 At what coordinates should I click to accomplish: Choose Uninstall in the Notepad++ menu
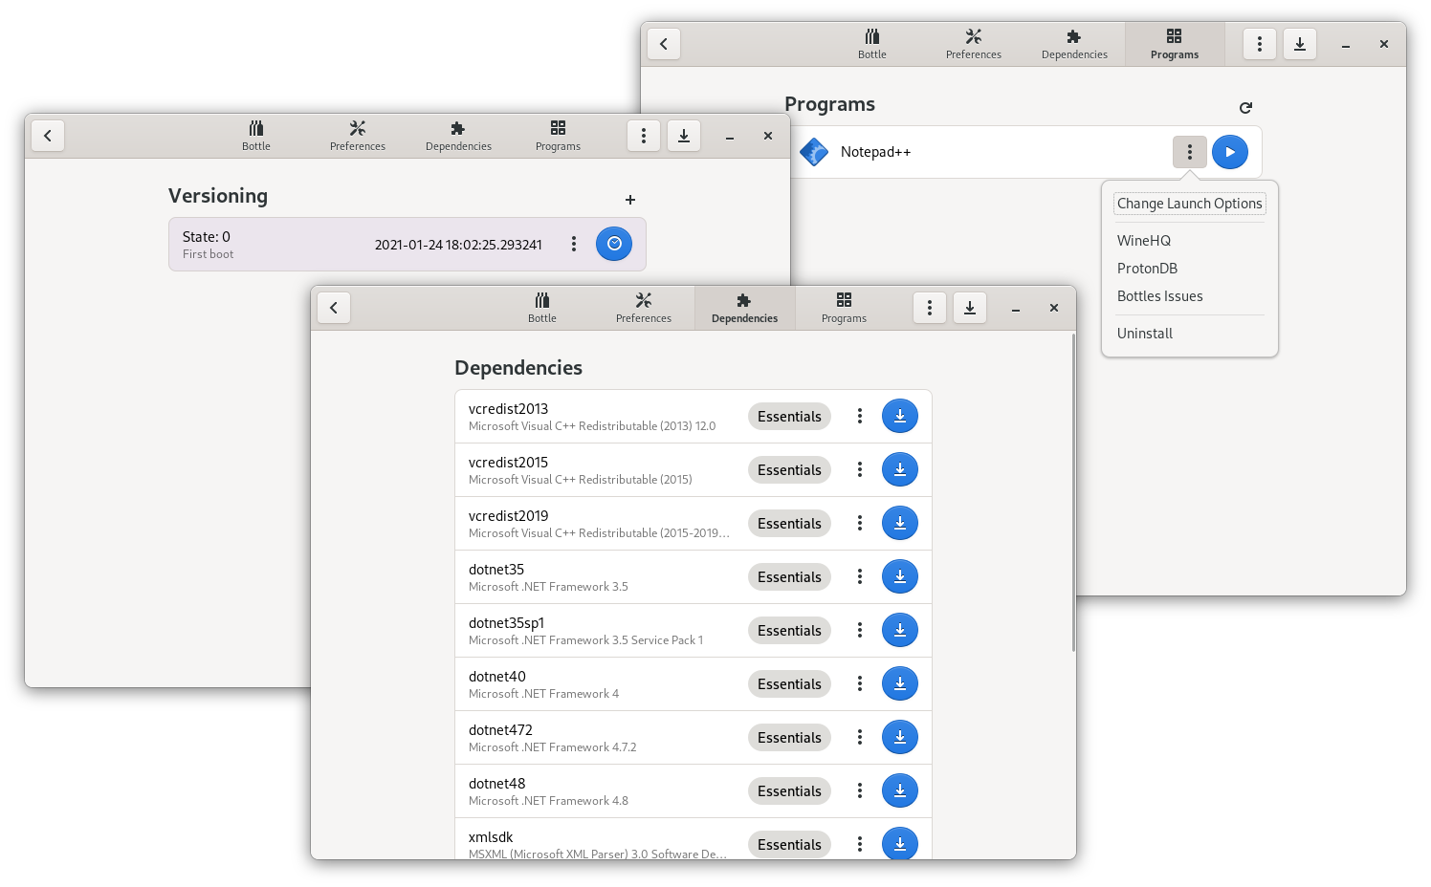click(1144, 334)
